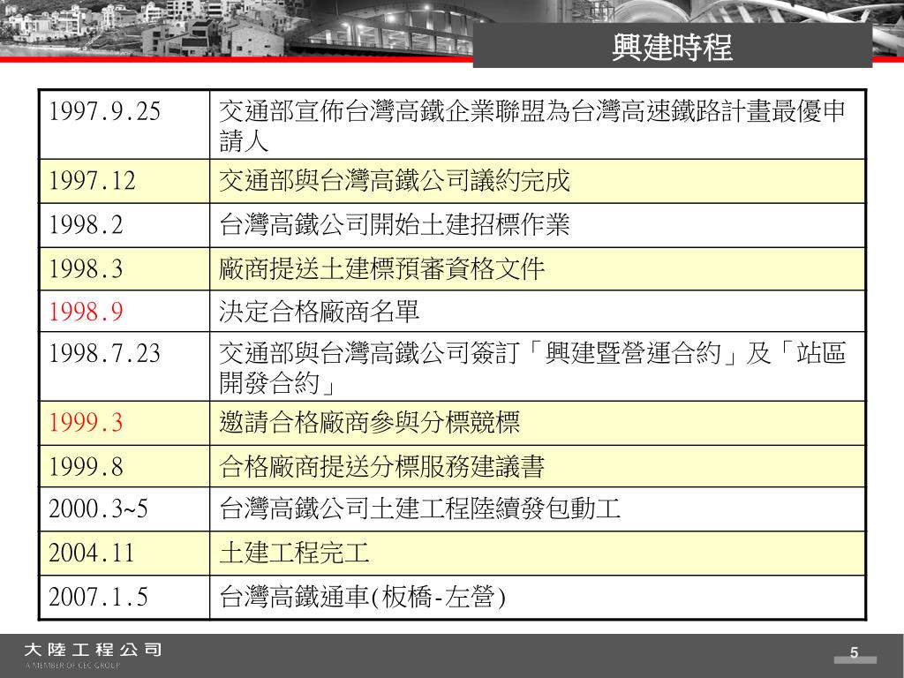904x678 pixels.
Task: Click the 大陸工程公司 footer logo
Action: [x=92, y=655]
